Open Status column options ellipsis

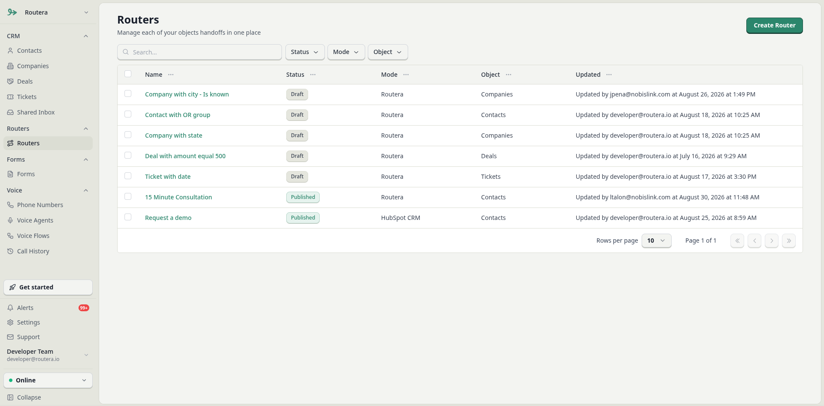click(x=313, y=75)
